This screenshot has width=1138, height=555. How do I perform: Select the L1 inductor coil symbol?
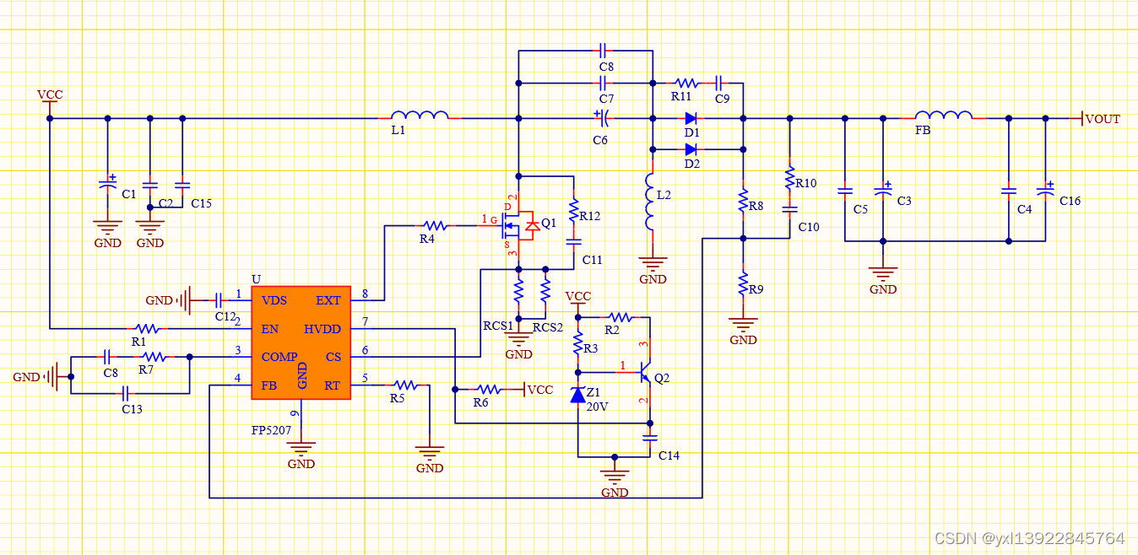(420, 116)
